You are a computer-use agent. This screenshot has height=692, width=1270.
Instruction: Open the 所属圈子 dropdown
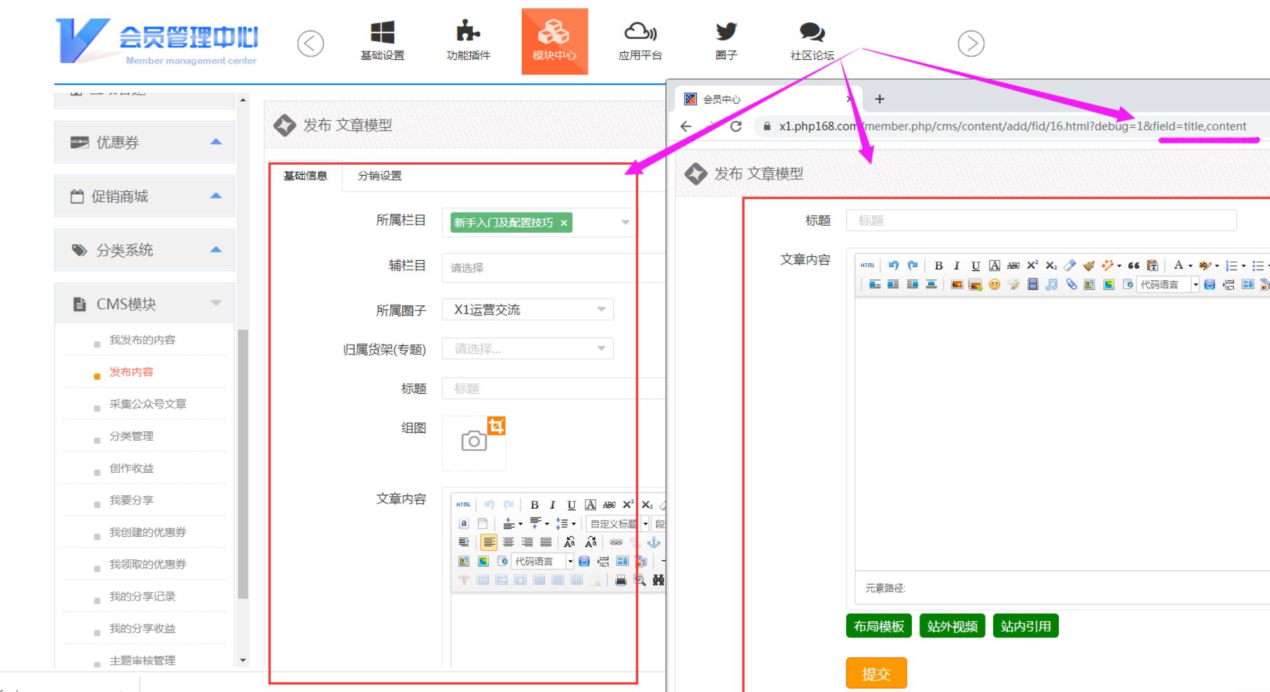pyautogui.click(x=527, y=310)
